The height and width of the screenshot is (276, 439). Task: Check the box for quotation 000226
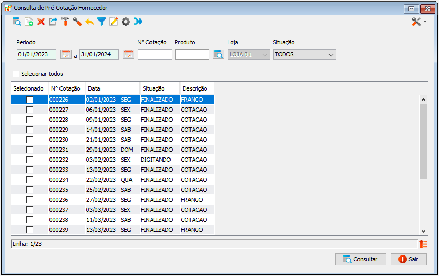pos(29,100)
